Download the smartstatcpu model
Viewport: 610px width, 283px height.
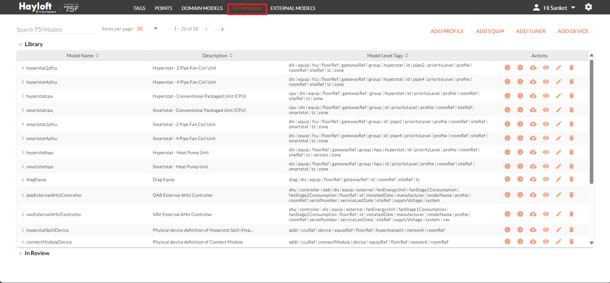click(x=533, y=110)
